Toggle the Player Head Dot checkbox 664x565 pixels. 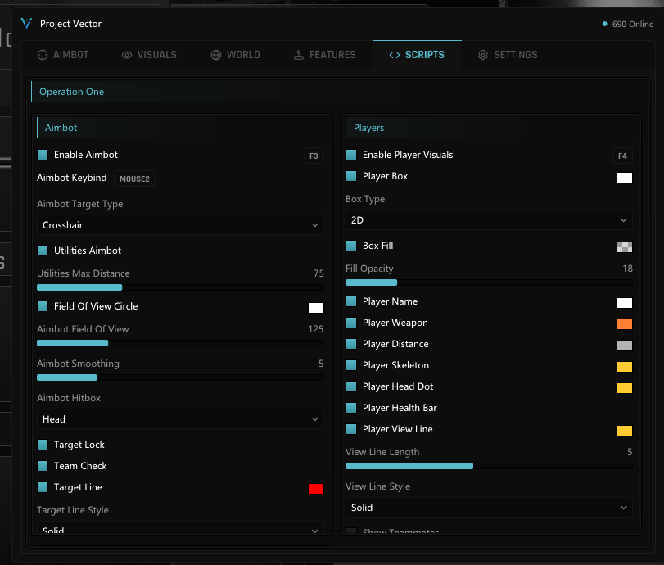pyautogui.click(x=351, y=386)
